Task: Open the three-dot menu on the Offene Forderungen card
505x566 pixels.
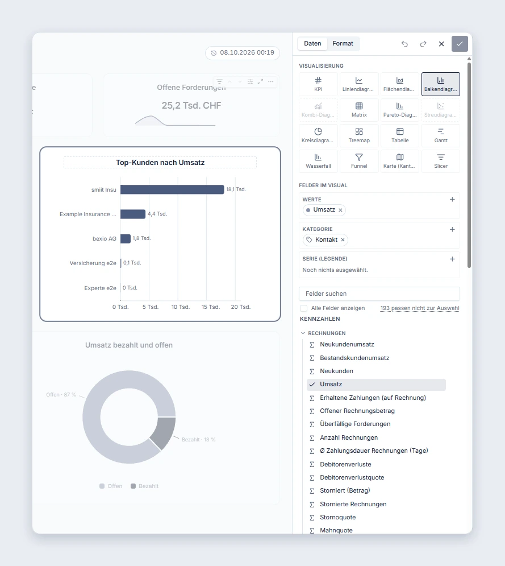Action: coord(271,81)
